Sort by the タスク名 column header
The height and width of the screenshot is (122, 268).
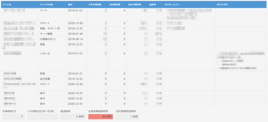click(x=7, y=5)
